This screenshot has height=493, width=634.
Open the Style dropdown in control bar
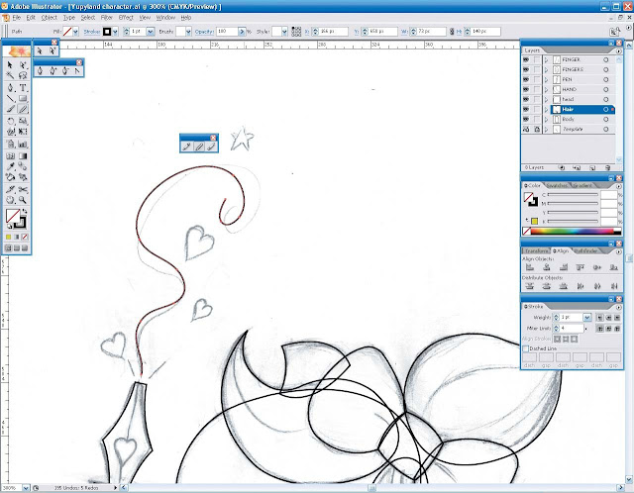284,32
